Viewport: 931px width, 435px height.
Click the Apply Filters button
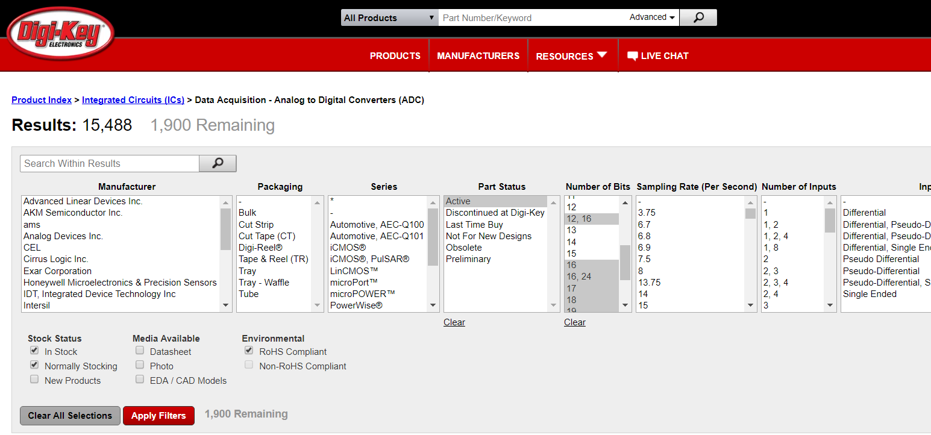click(158, 416)
